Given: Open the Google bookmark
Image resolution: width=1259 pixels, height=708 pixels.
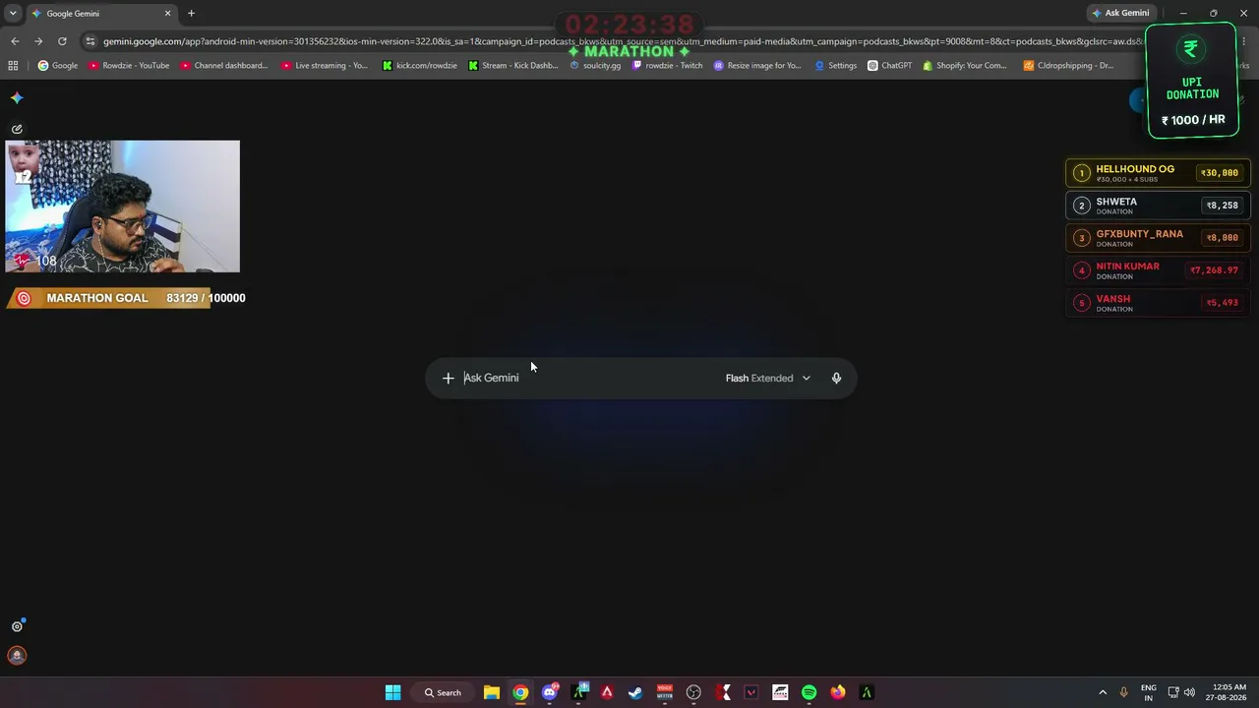Looking at the screenshot, I should (58, 66).
